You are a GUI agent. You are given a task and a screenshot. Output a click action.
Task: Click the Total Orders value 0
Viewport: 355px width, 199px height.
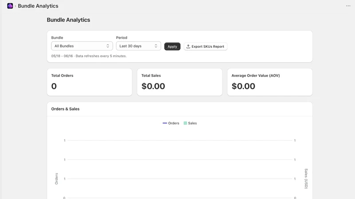[x=54, y=86]
